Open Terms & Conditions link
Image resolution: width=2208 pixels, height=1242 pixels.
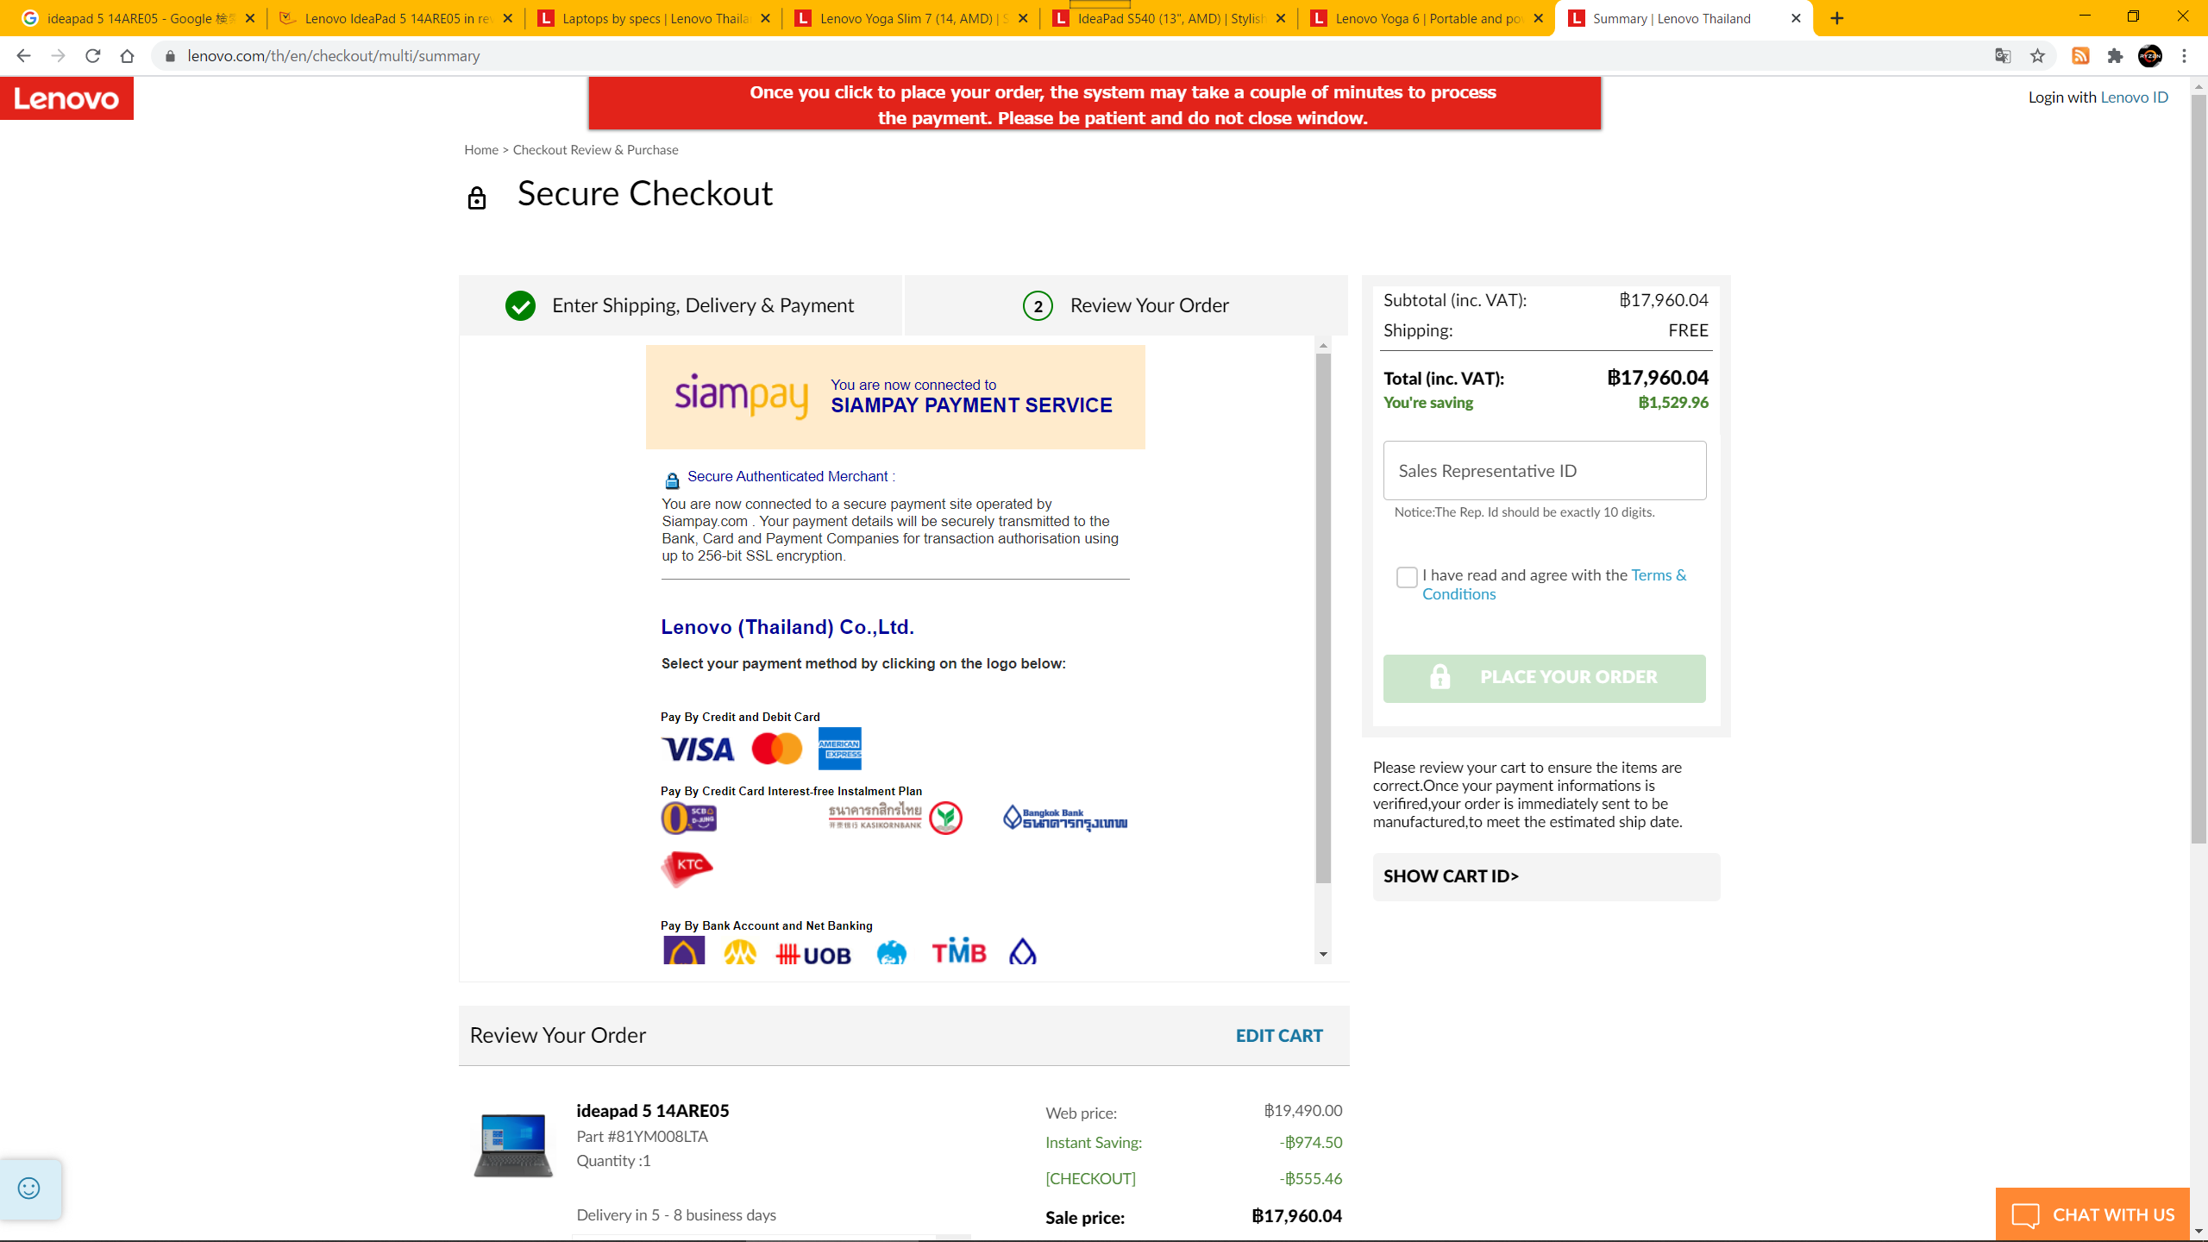(1554, 585)
